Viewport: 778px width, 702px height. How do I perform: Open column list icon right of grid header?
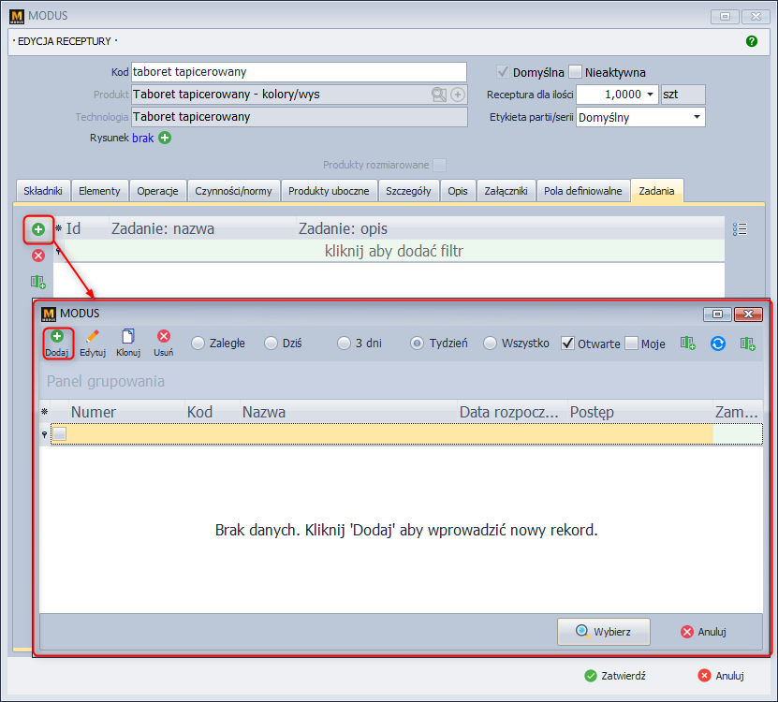pos(740,228)
